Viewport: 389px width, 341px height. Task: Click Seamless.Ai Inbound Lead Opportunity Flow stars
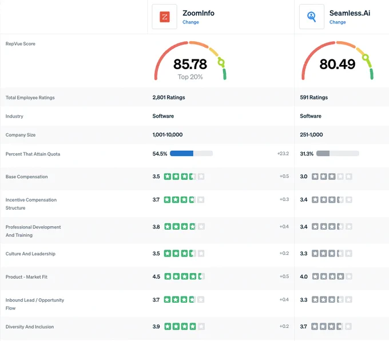(332, 300)
